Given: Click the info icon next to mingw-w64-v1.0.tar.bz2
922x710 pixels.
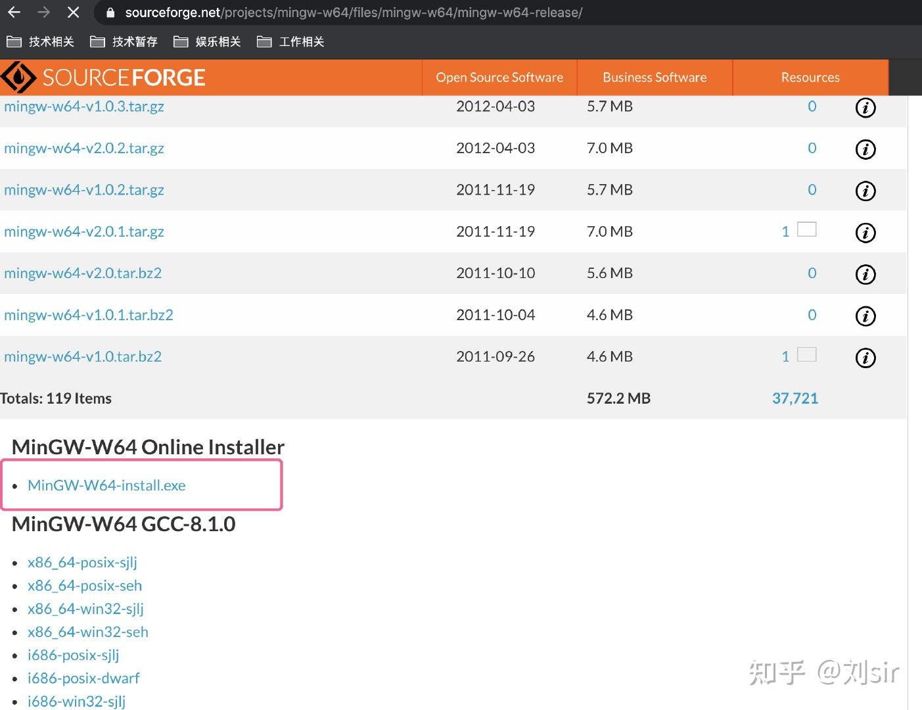Looking at the screenshot, I should [x=865, y=358].
